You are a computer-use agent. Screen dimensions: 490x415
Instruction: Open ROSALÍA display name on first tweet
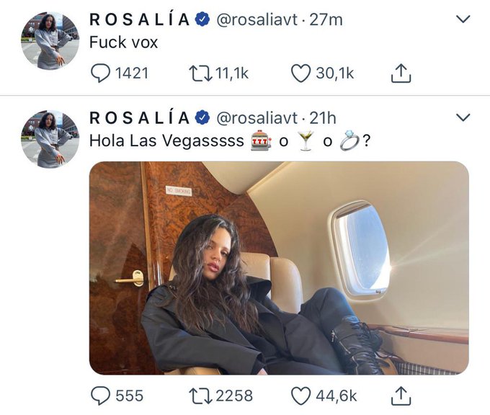click(139, 19)
